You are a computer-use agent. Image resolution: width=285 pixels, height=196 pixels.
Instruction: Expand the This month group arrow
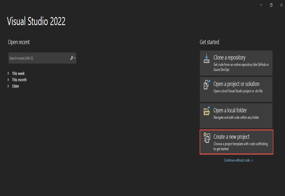(8, 80)
